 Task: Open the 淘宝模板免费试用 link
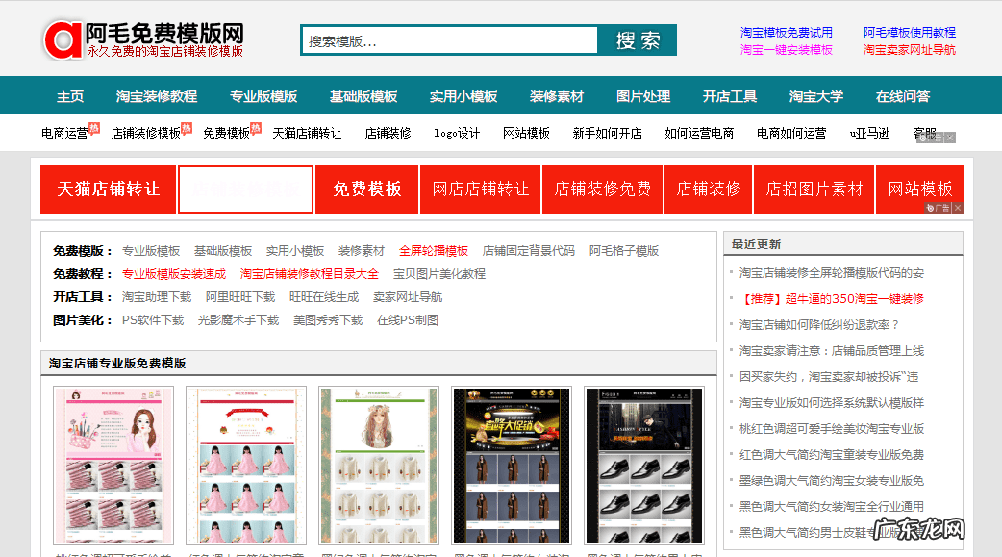click(787, 31)
